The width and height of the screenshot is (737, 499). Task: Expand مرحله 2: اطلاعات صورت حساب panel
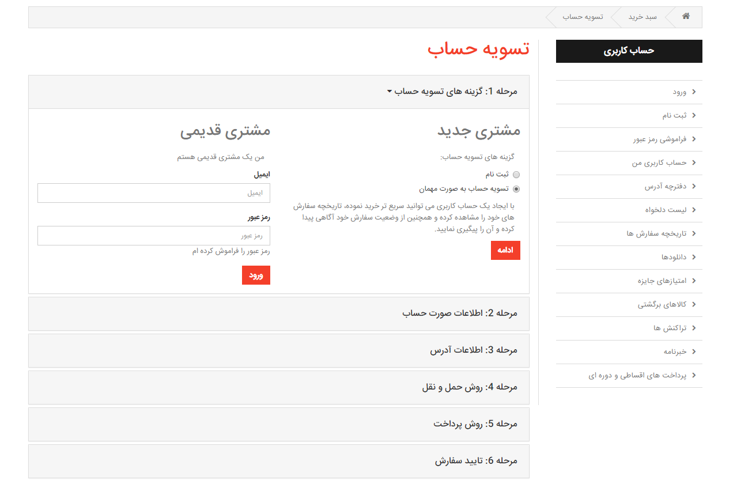coord(460,313)
